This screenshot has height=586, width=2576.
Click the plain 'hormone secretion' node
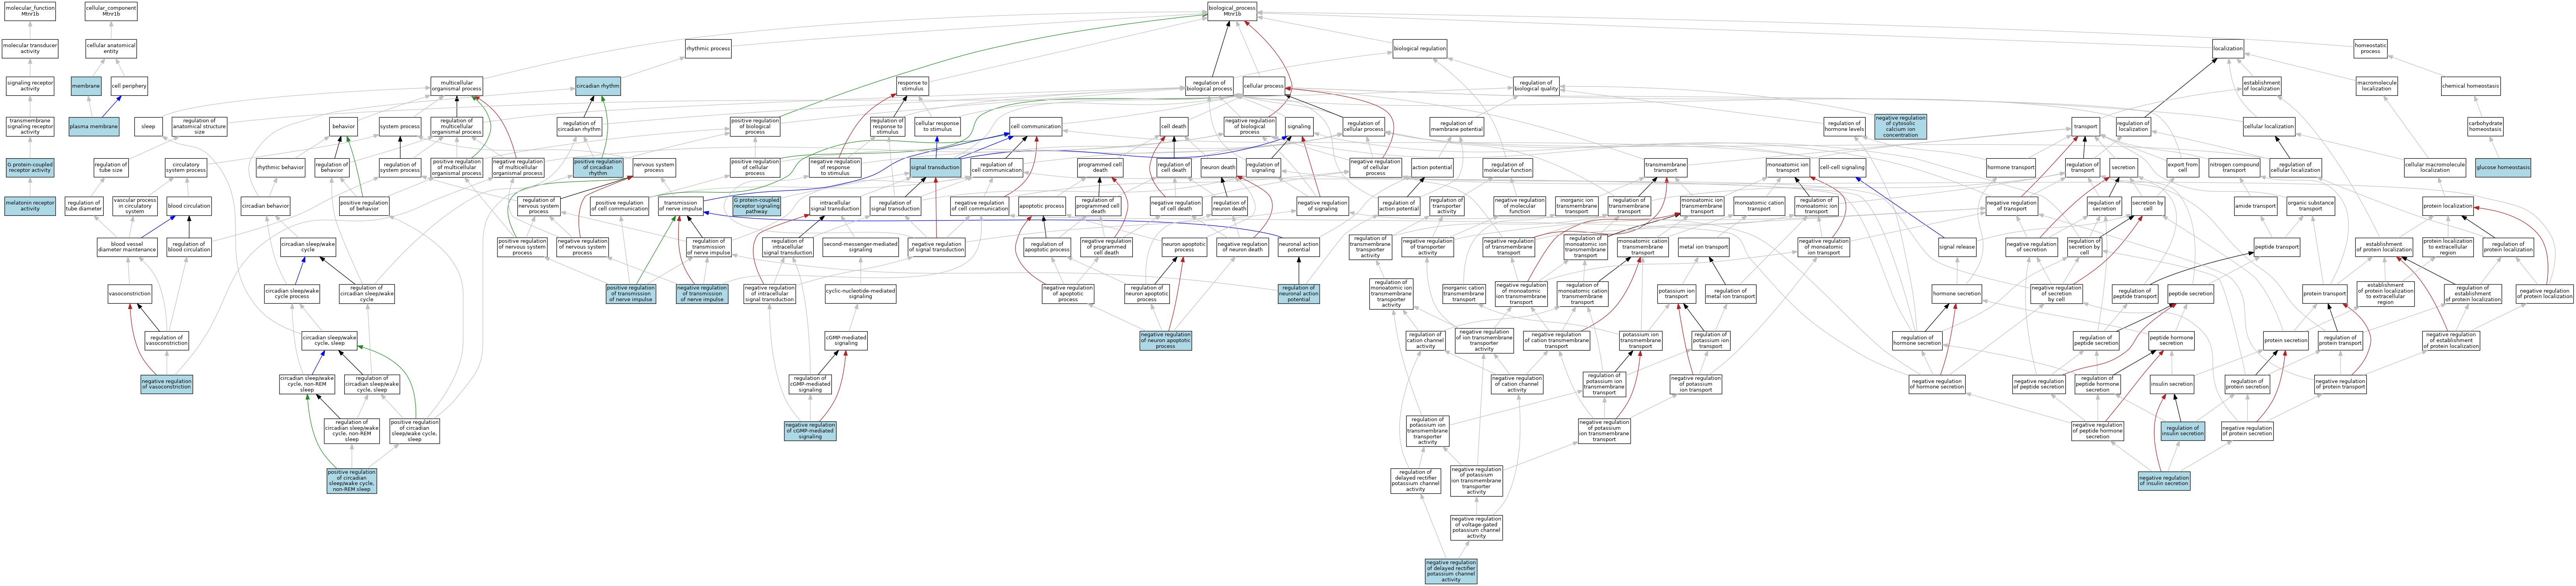(1957, 294)
